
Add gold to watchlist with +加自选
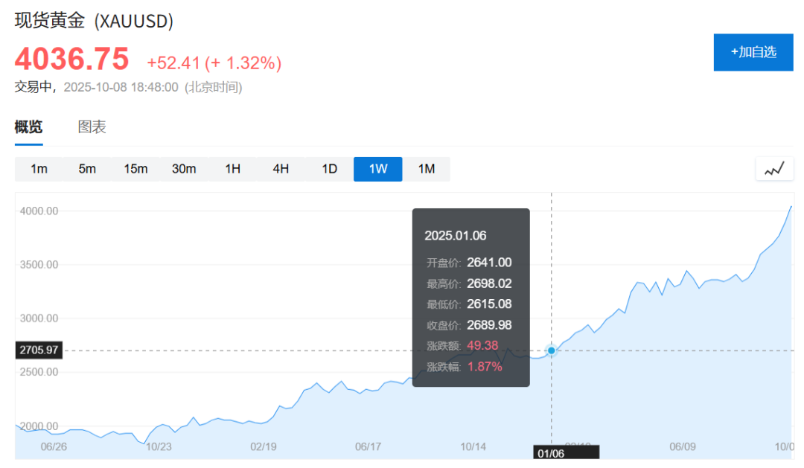coord(753,52)
